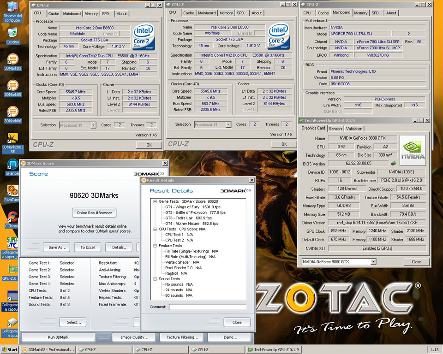Select the Validation tab in GPU-Z
443x354 pixels.
[x=354, y=129]
